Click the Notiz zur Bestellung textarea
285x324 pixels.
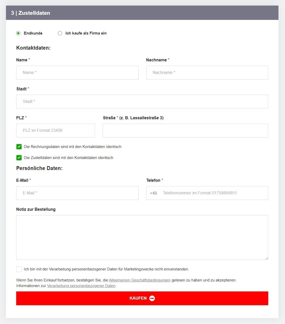(142, 237)
